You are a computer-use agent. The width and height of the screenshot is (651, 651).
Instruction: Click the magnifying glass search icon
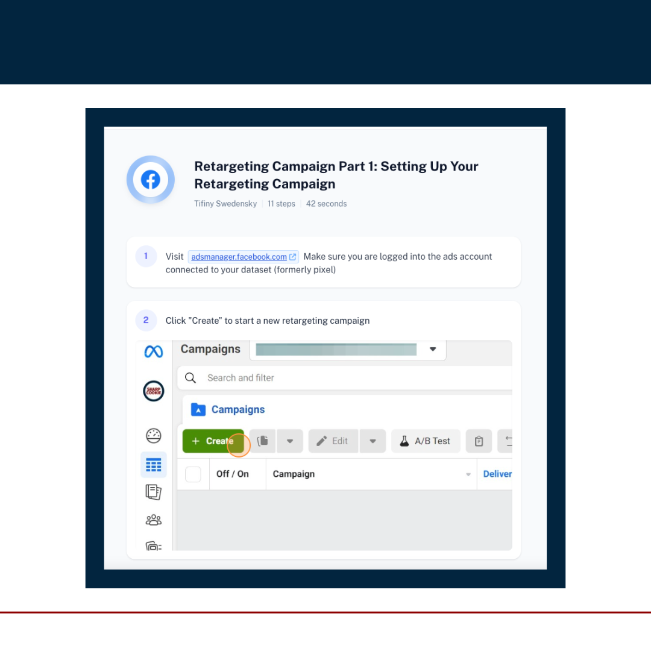point(190,378)
